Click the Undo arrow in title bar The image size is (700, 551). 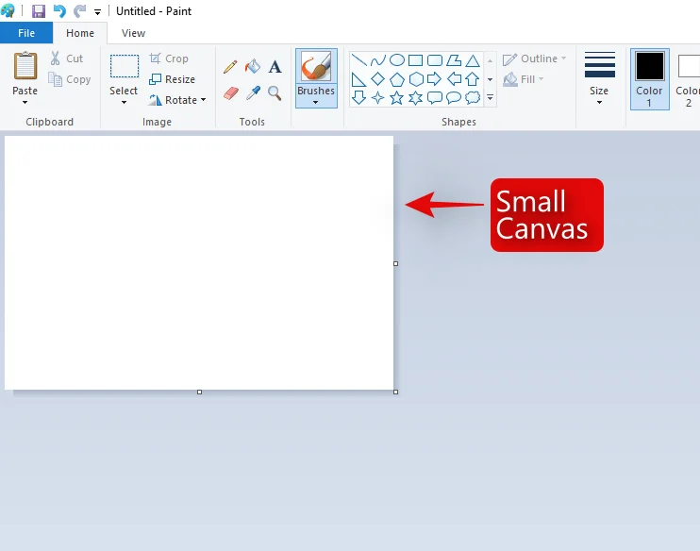point(59,11)
